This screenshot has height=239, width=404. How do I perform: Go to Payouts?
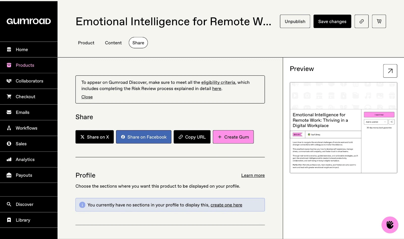coord(29,175)
